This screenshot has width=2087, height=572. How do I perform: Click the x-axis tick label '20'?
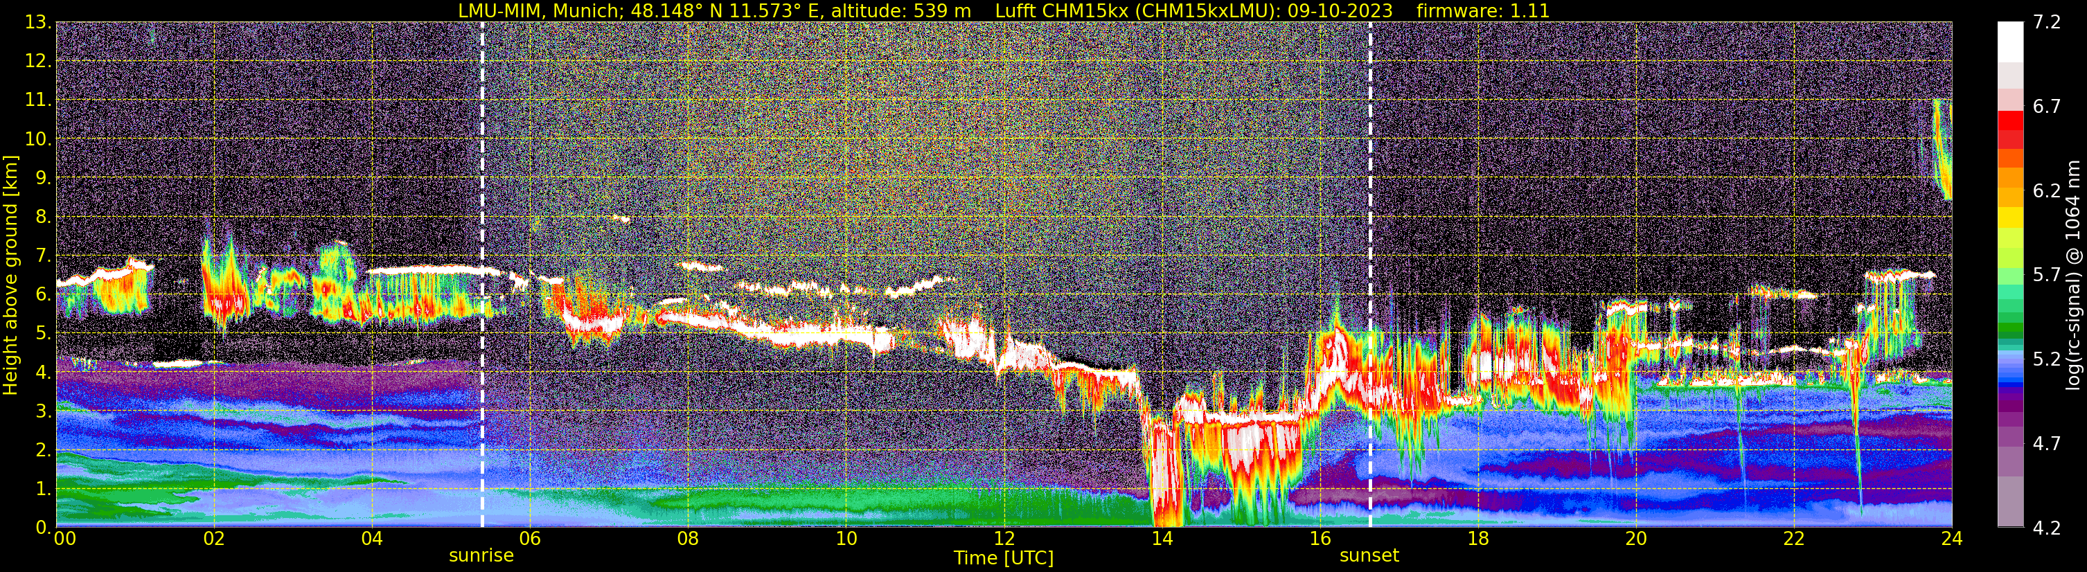(1636, 539)
